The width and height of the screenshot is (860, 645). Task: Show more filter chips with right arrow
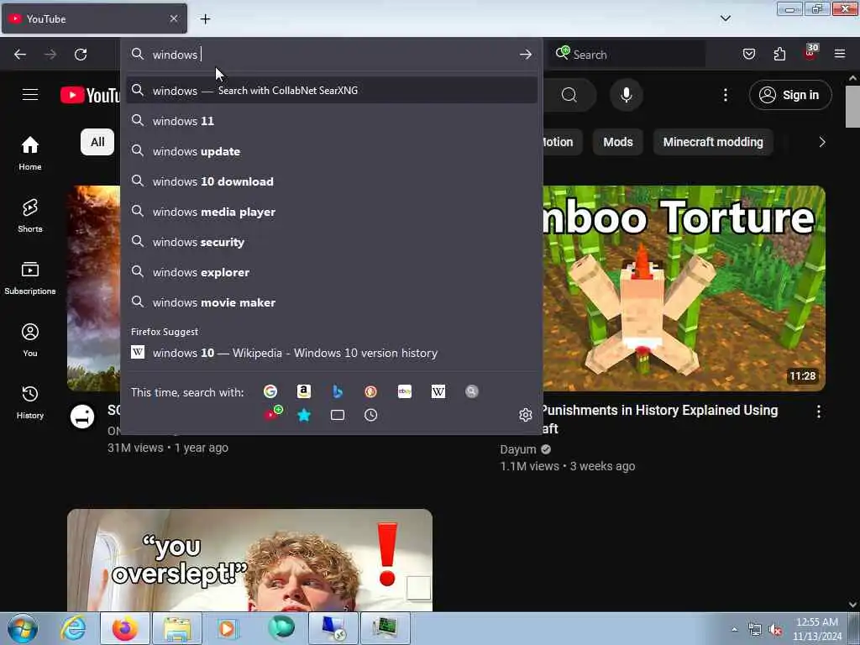click(x=821, y=142)
